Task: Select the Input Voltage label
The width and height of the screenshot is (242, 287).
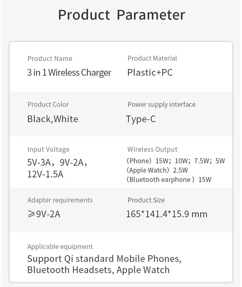Action: (x=48, y=150)
